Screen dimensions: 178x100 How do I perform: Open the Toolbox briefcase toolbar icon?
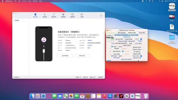[82, 15]
